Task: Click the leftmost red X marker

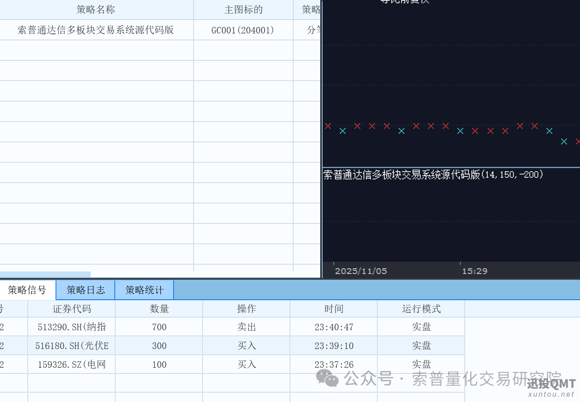Action: pyautogui.click(x=328, y=126)
